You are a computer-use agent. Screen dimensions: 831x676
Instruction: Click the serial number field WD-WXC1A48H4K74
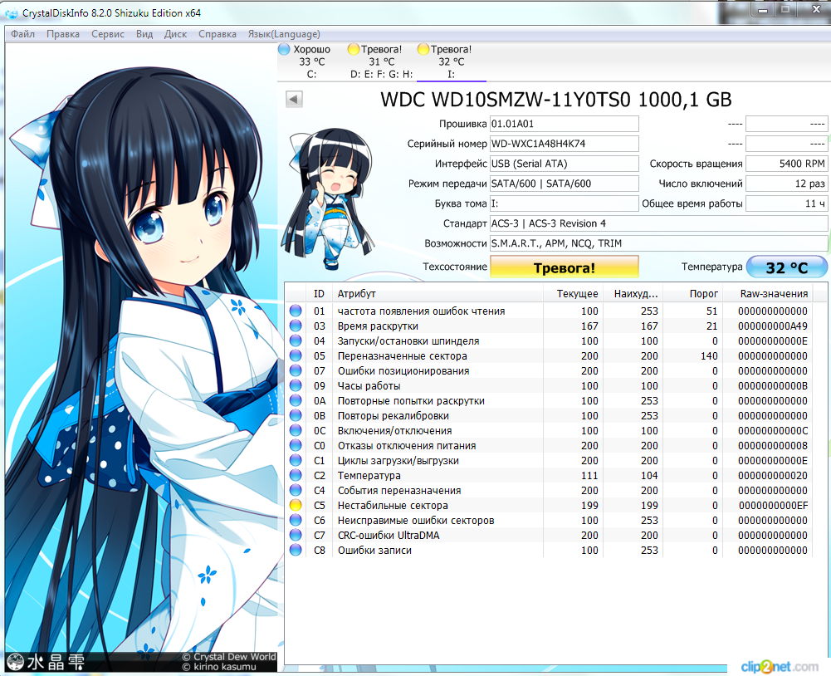click(564, 144)
